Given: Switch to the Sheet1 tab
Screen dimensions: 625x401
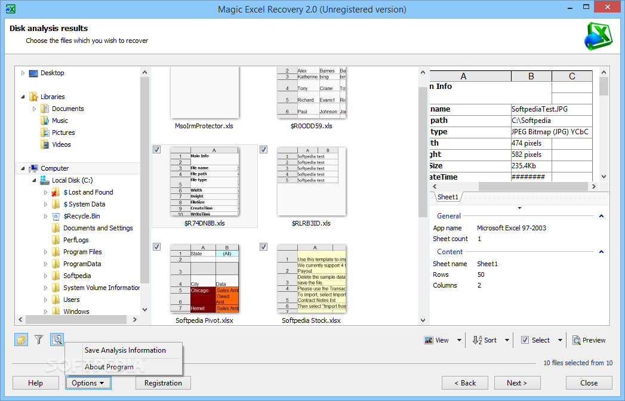Looking at the screenshot, I should [x=448, y=197].
